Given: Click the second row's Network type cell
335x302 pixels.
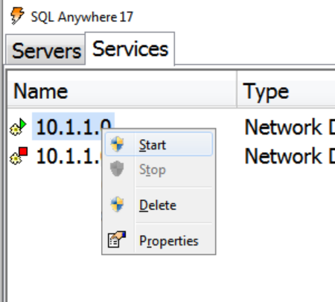Looking at the screenshot, I should (290, 156).
